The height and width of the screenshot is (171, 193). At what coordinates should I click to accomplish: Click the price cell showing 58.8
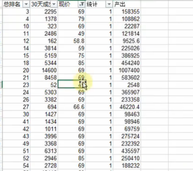(x=71, y=41)
